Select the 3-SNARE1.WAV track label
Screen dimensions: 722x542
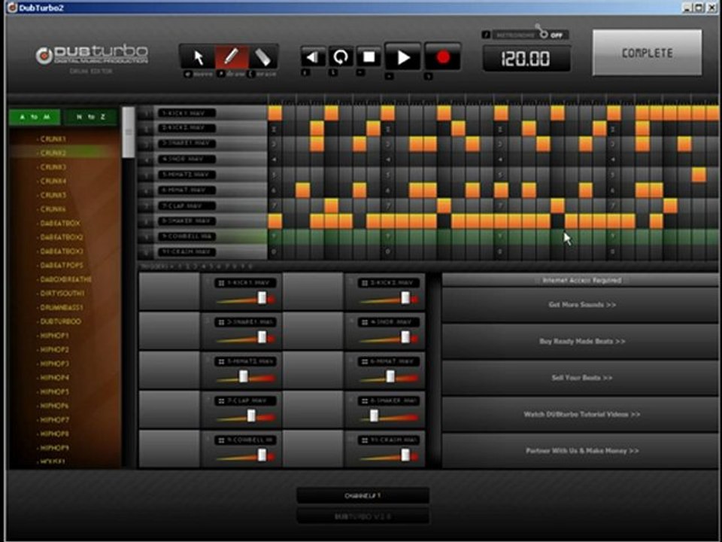[x=187, y=143]
